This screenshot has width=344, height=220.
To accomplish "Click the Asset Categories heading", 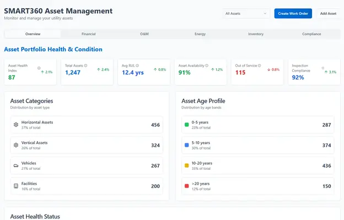I will coord(31,101).
